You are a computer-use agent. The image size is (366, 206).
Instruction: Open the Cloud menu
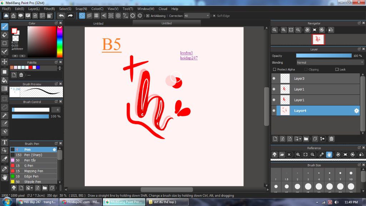[163, 9]
